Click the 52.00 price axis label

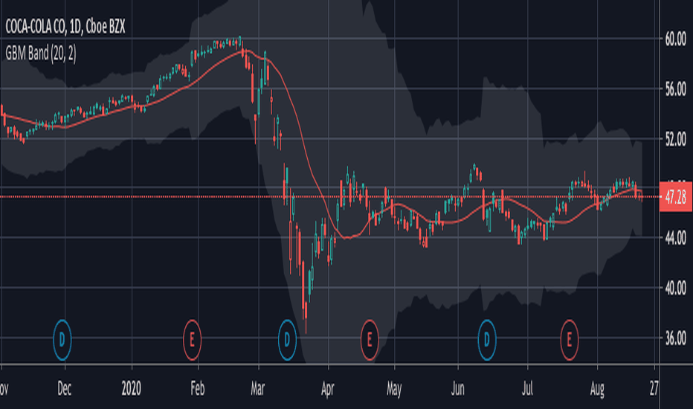coord(676,140)
